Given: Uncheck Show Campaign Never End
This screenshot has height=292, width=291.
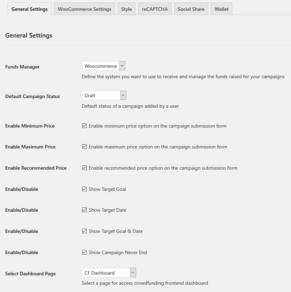Looking at the screenshot, I should pyautogui.click(x=84, y=252).
